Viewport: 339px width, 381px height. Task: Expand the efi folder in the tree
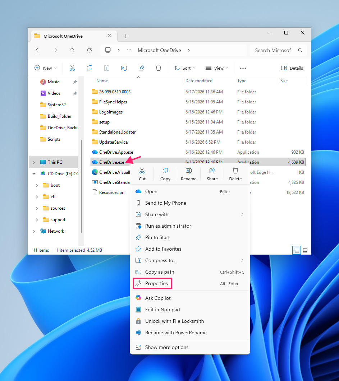pos(37,197)
